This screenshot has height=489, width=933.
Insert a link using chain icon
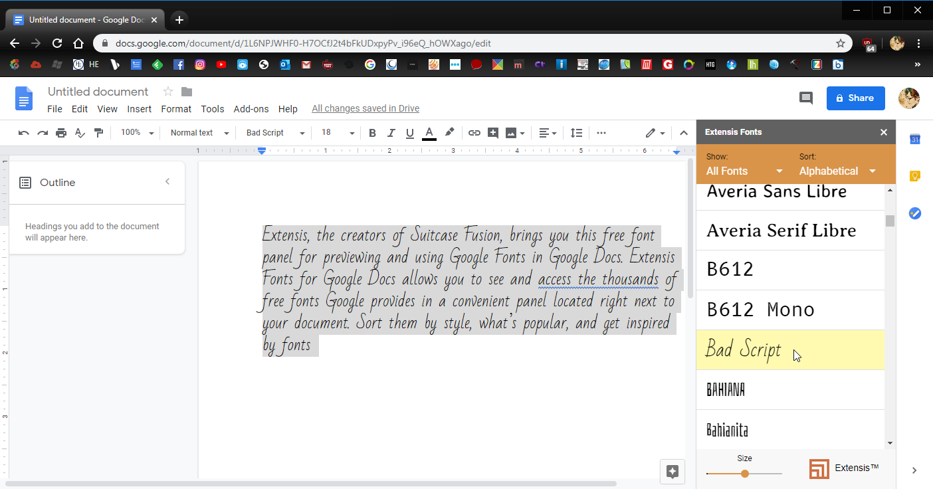tap(474, 133)
